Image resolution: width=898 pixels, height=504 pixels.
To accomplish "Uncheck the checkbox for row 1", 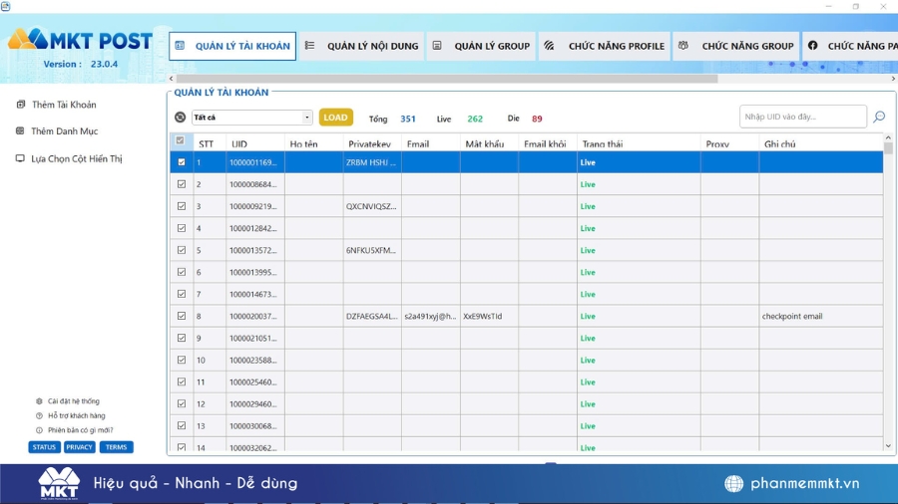I will pos(182,162).
